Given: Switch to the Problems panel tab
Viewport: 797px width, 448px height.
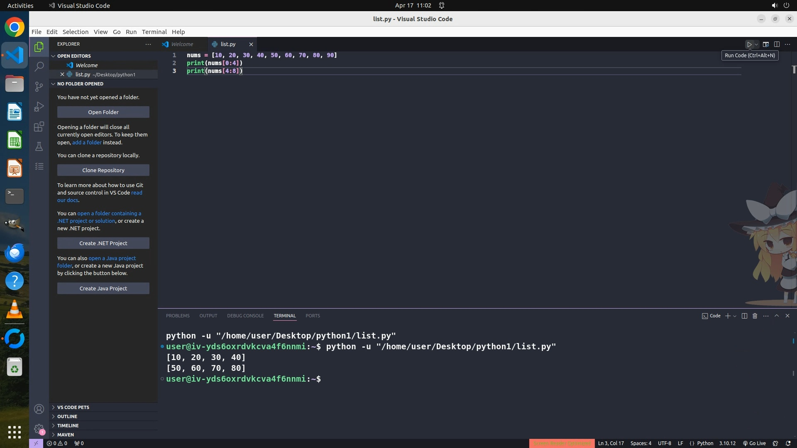Looking at the screenshot, I should tap(178, 316).
